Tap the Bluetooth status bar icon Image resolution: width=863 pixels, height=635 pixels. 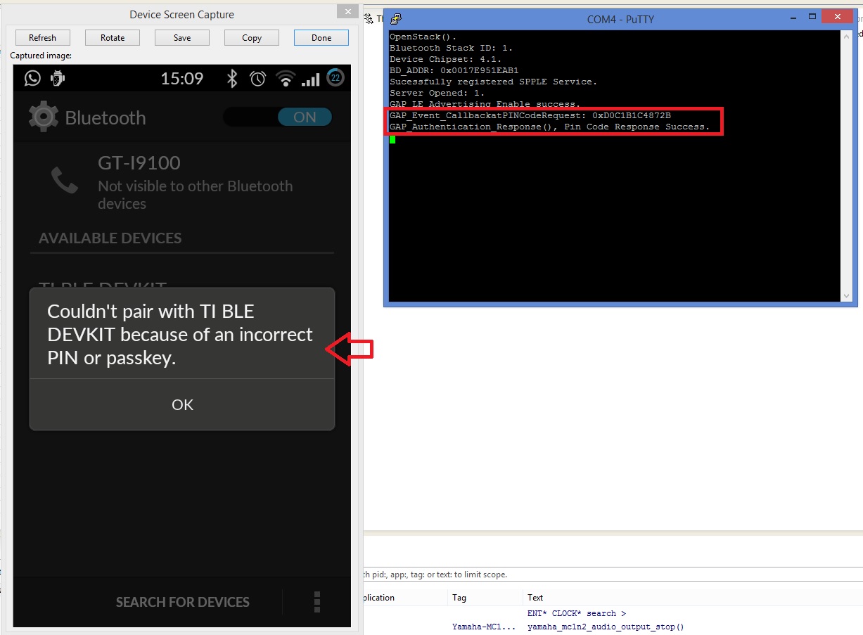[x=232, y=78]
